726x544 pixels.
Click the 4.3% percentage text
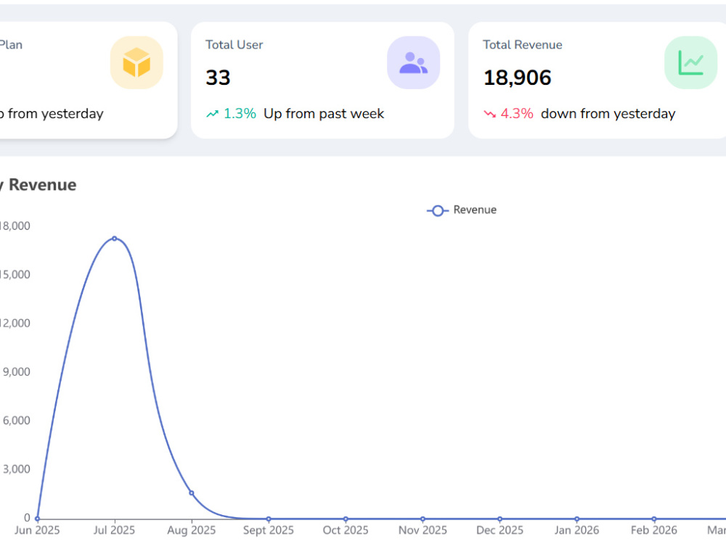(517, 114)
